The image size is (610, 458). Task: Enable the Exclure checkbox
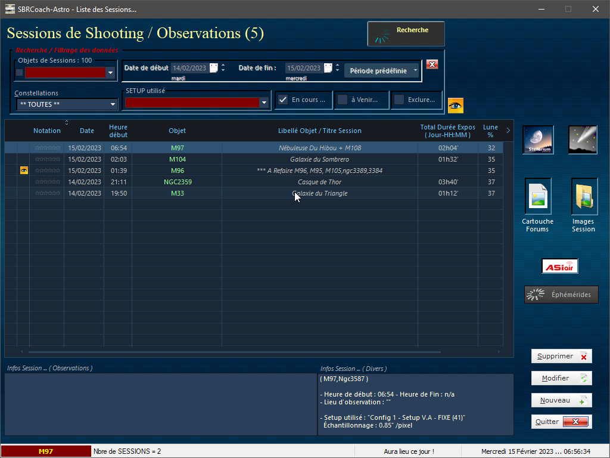(399, 100)
